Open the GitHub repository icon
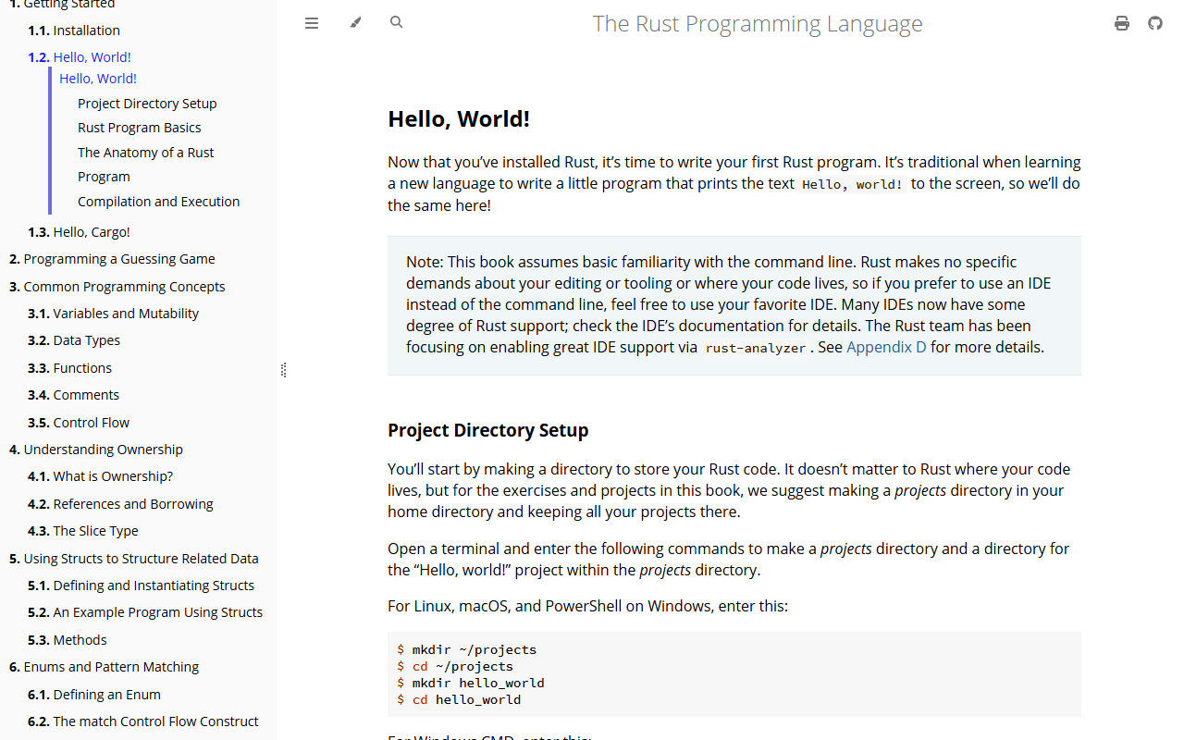1184x740 pixels. 1155,23
